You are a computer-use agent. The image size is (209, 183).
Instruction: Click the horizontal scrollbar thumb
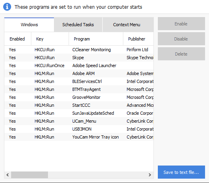click(x=29, y=175)
